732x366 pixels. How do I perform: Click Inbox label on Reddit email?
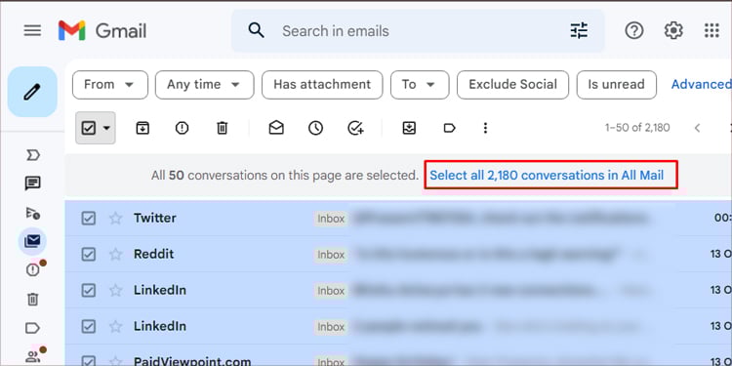tap(331, 255)
